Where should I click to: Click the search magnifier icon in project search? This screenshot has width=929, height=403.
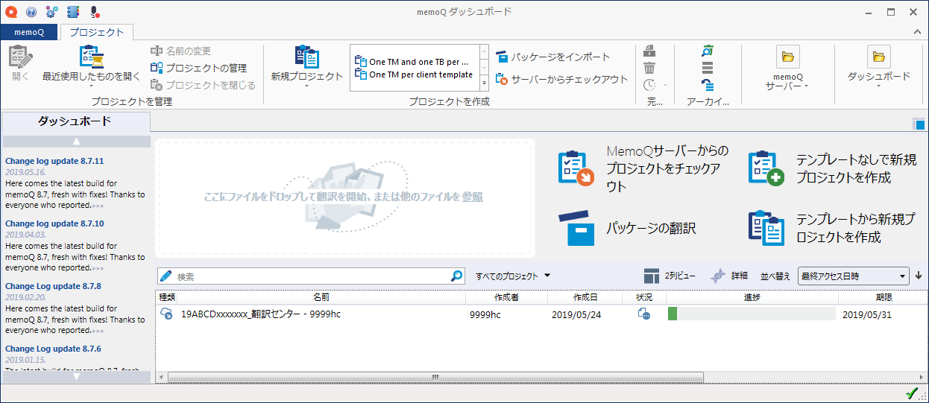click(x=457, y=276)
